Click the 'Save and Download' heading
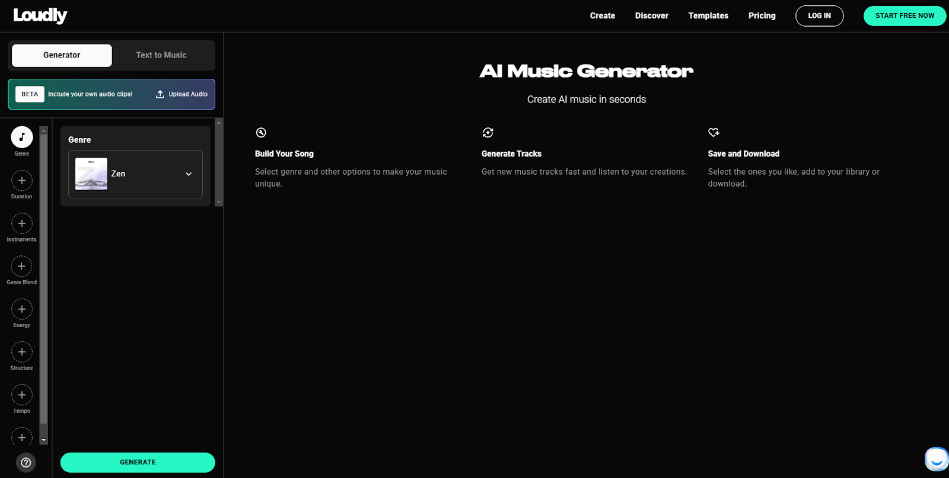 point(744,154)
